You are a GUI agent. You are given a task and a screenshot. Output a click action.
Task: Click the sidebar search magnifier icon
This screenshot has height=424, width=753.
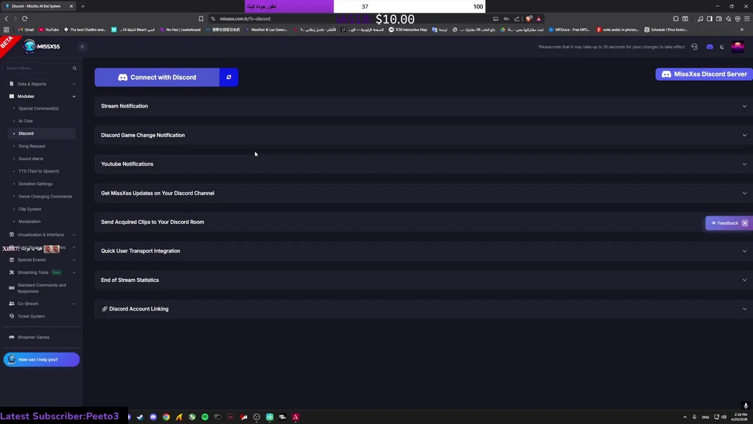pos(75,68)
